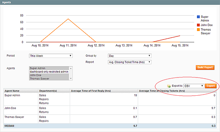
Task: Select Super Admin in the Agents list
Action: [x=49, y=68]
